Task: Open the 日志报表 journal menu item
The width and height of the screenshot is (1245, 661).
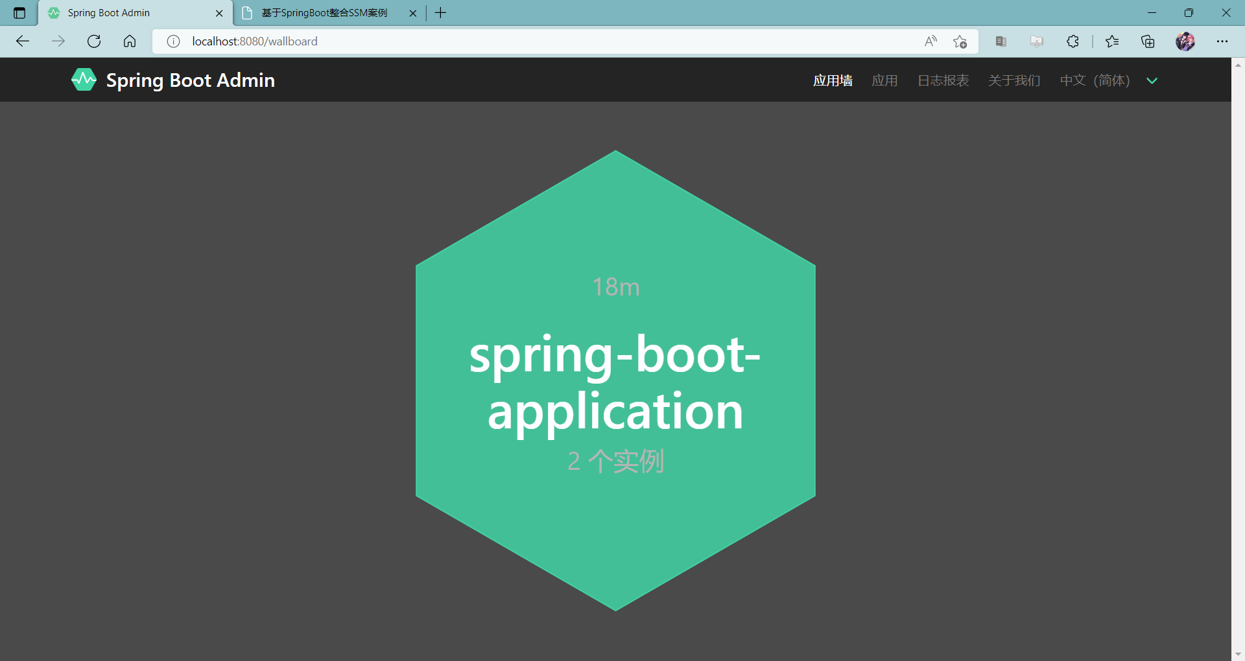Action: (943, 80)
